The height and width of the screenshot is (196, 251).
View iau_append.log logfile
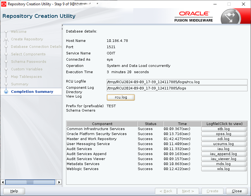(224, 154)
